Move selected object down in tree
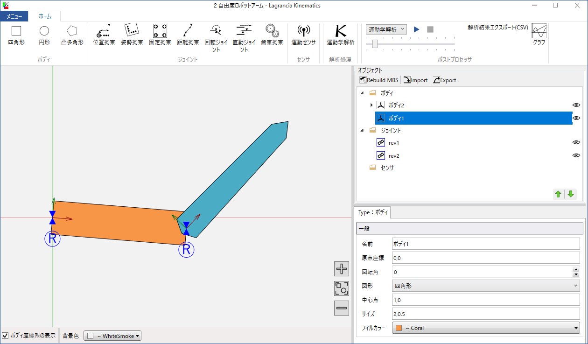 click(570, 194)
